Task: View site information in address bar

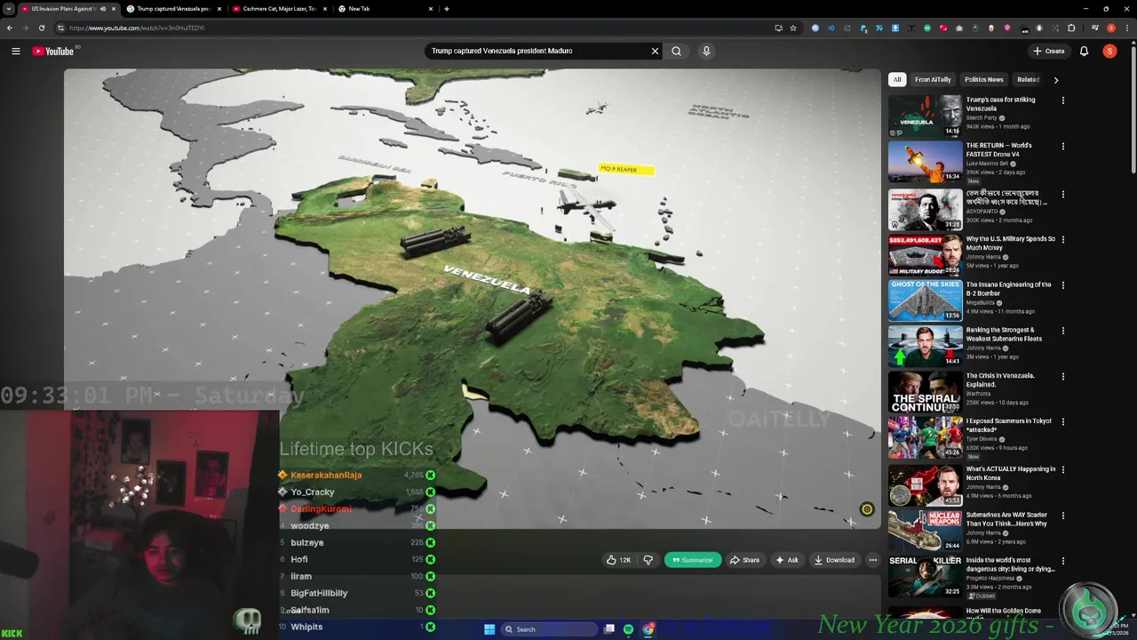Action: point(60,28)
